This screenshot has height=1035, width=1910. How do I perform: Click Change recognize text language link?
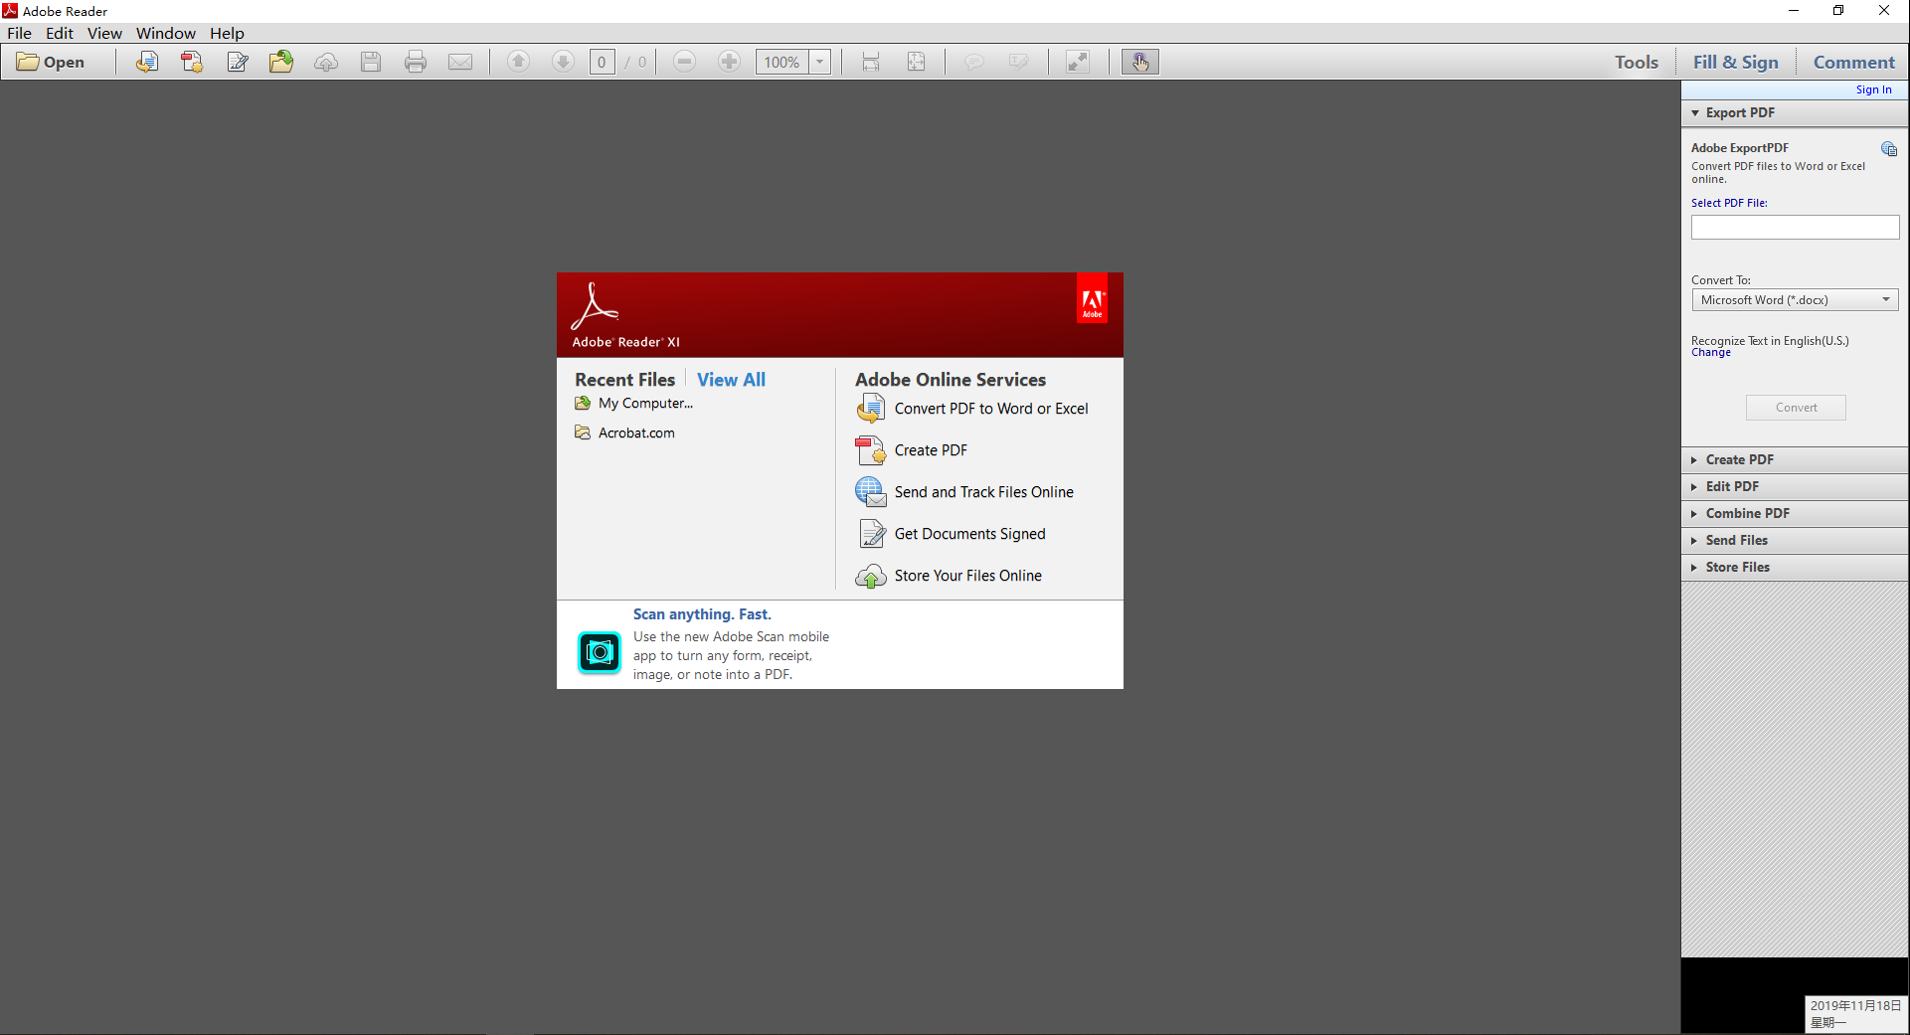click(1711, 353)
